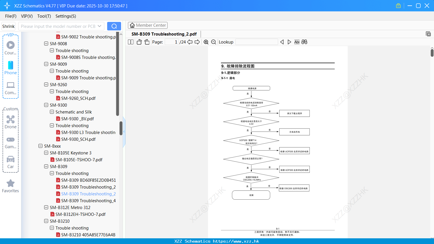Toggle the Abi text selection tool
Screen dimensions: 434x244
297,42
